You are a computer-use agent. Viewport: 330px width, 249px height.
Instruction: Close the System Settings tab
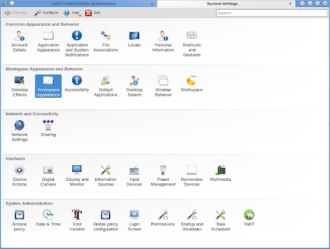tap(290, 4)
